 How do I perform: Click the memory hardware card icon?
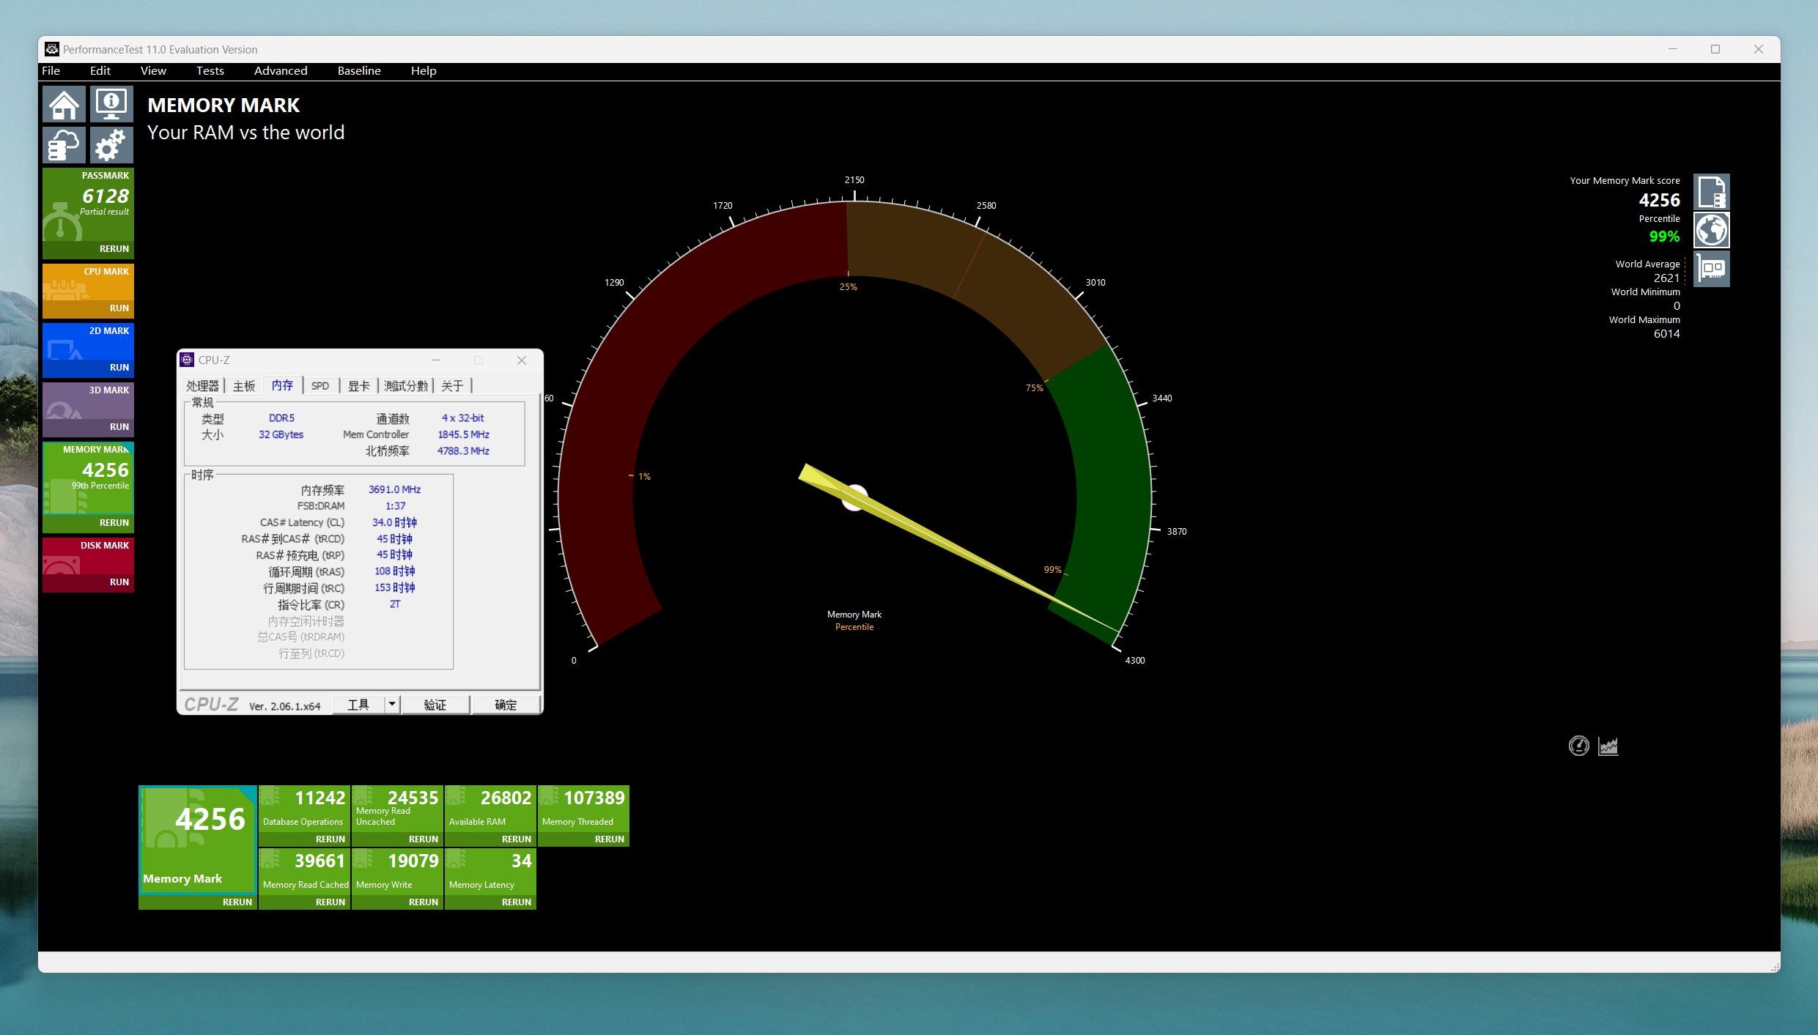pos(1712,269)
